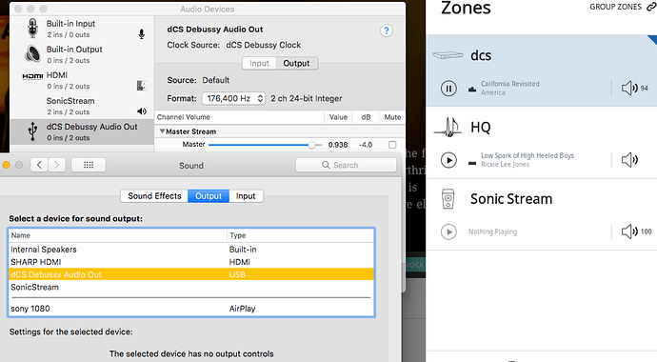The image size is (657, 362).
Task: Switch to the Input tab in Audio Devices
Action: 259,63
